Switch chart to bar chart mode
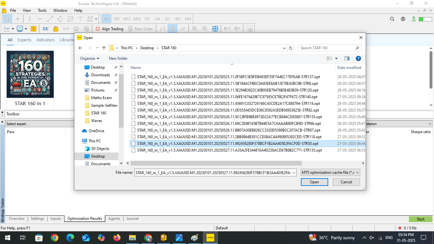The image size is (434, 244). [x=162, y=29]
